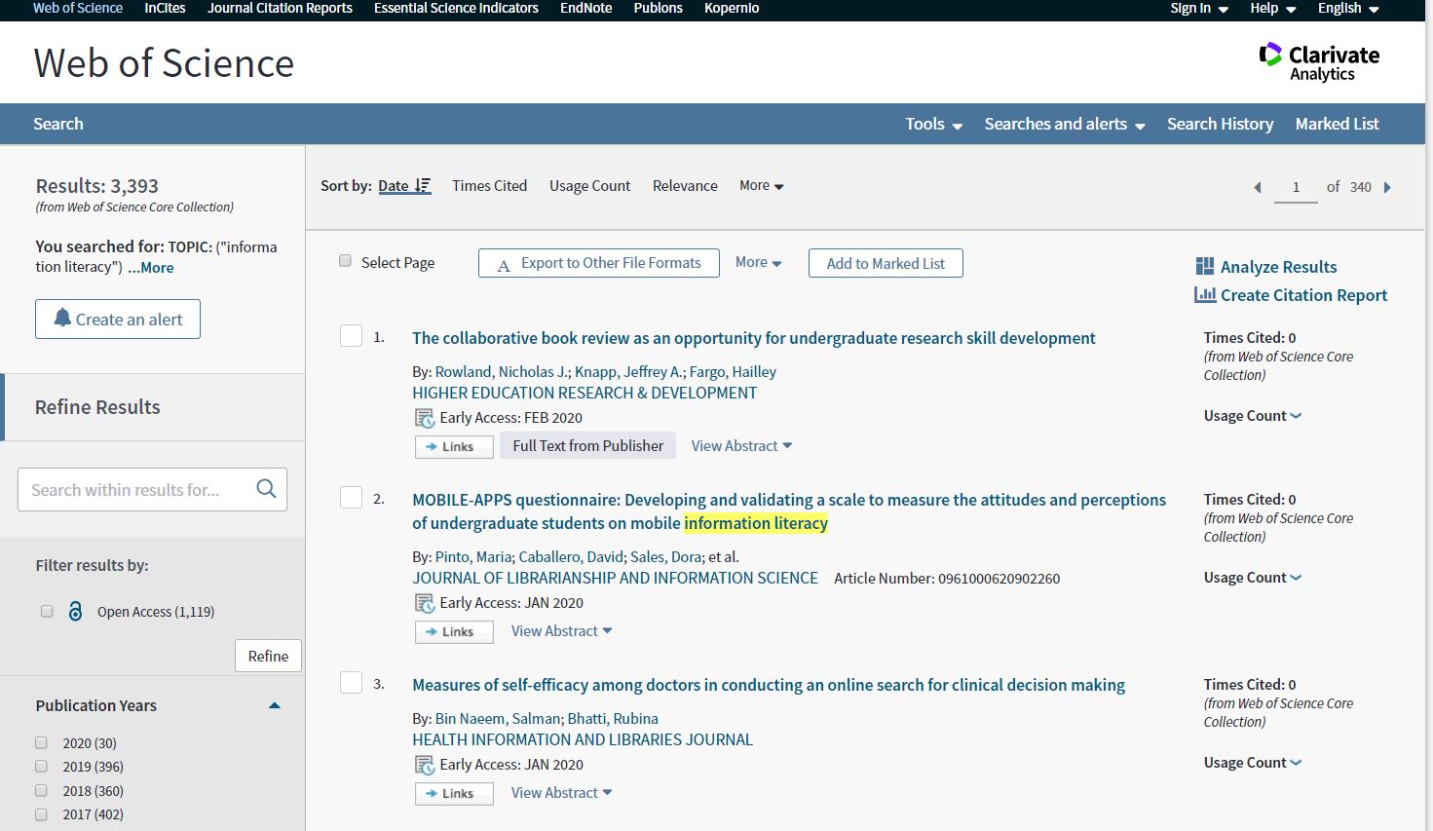Image resolution: width=1433 pixels, height=831 pixels.
Task: Open Essential Science Indicators link
Action: coord(456,8)
